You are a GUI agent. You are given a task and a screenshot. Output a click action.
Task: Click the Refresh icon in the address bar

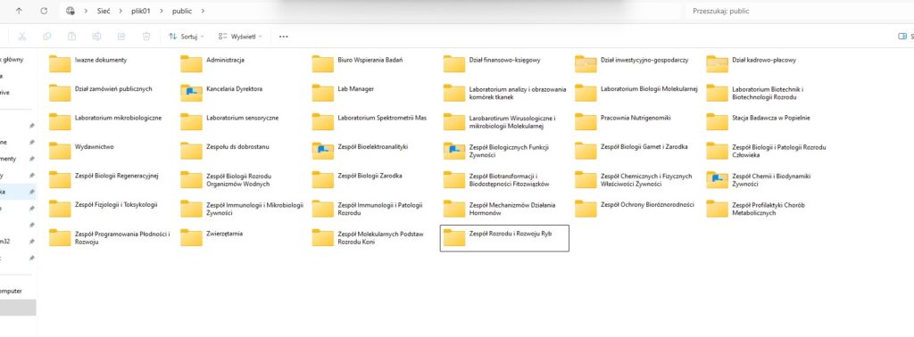[x=44, y=11]
